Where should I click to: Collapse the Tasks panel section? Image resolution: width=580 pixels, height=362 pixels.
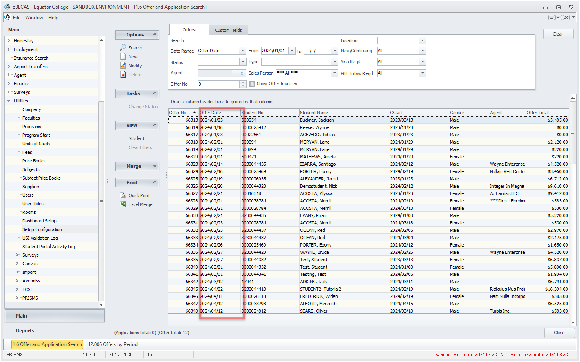pyautogui.click(x=155, y=93)
